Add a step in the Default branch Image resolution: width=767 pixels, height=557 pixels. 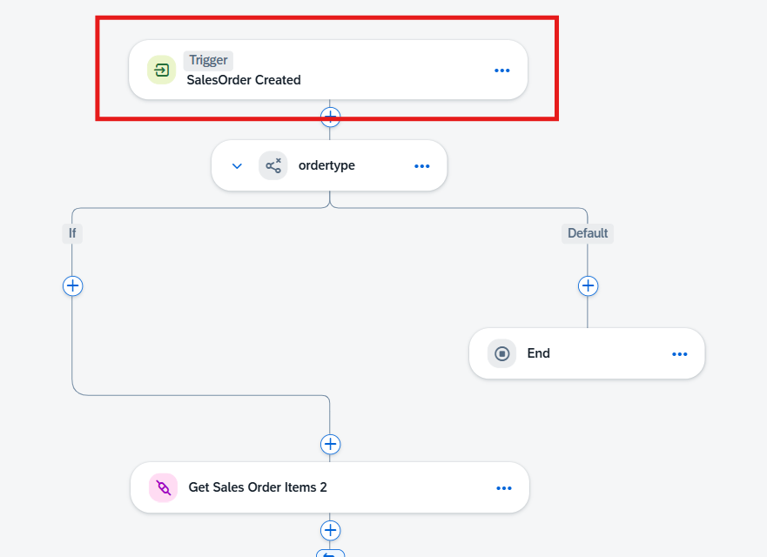click(588, 285)
